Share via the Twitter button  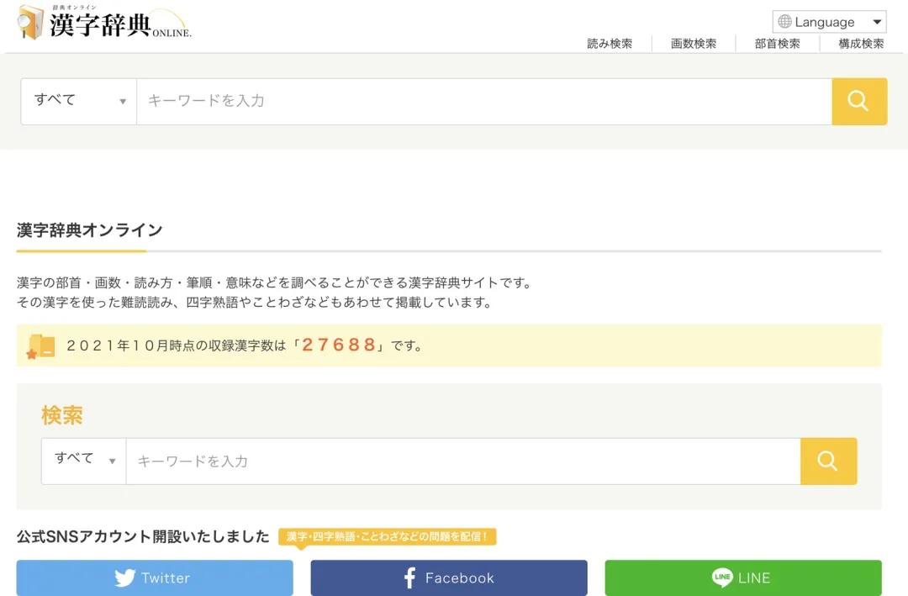click(155, 578)
